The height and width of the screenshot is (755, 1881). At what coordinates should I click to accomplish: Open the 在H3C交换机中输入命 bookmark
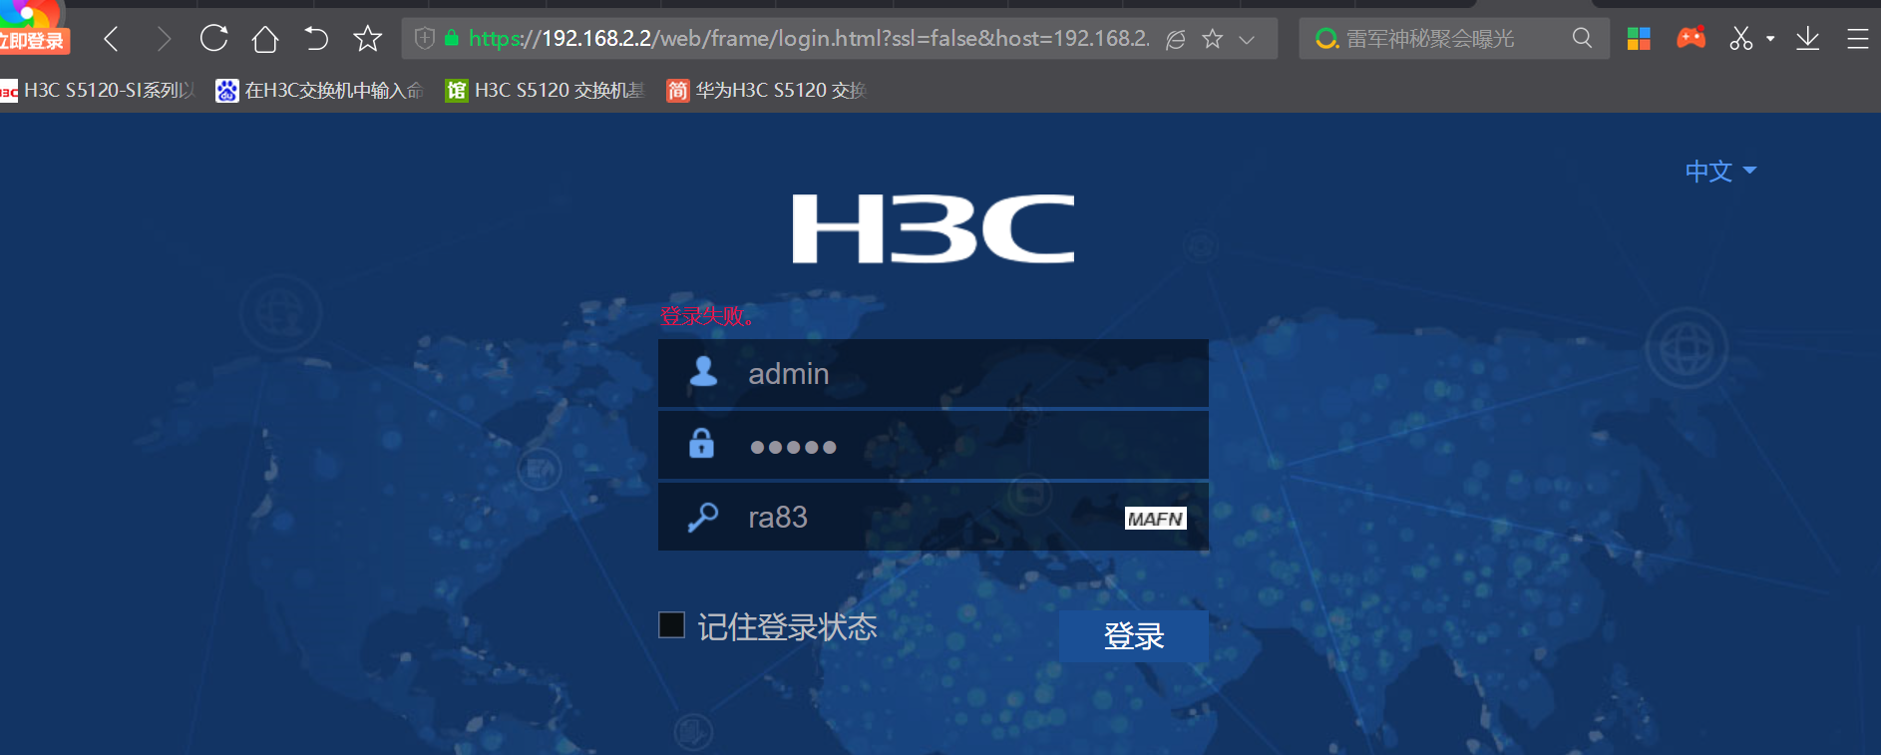tap(320, 91)
